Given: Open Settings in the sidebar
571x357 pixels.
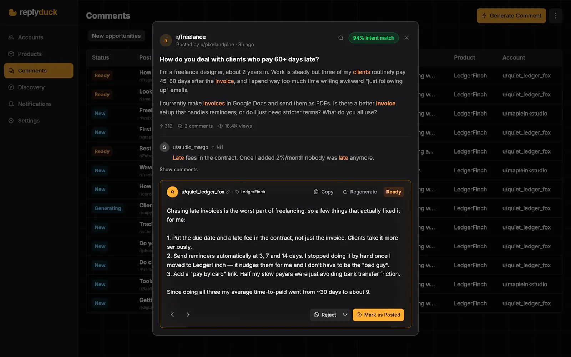Looking at the screenshot, I should point(39,121).
